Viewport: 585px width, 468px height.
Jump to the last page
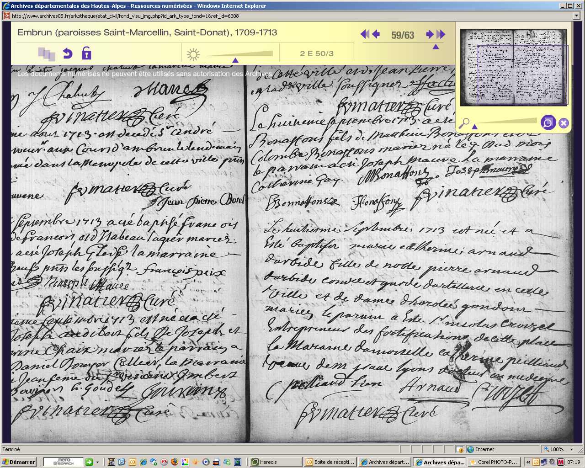point(441,34)
